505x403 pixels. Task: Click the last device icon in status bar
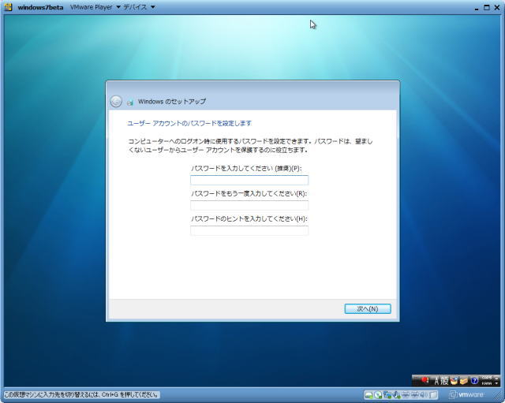click(x=433, y=395)
